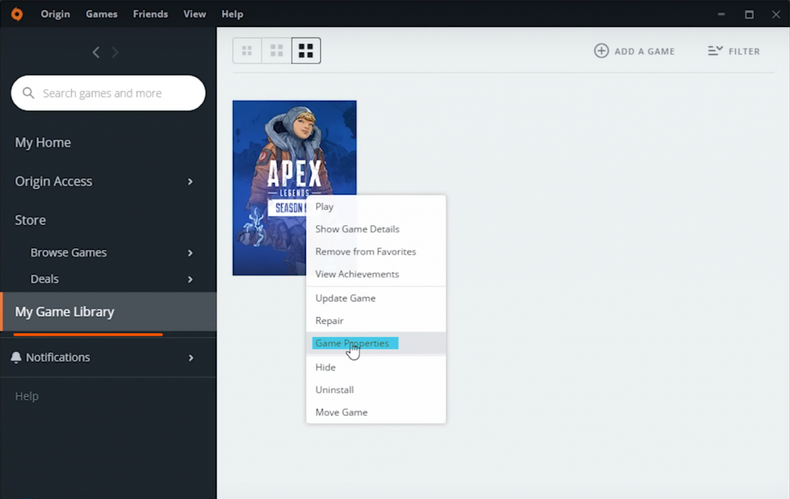
Task: Click the Apex Legends cover art
Action: (x=270, y=154)
